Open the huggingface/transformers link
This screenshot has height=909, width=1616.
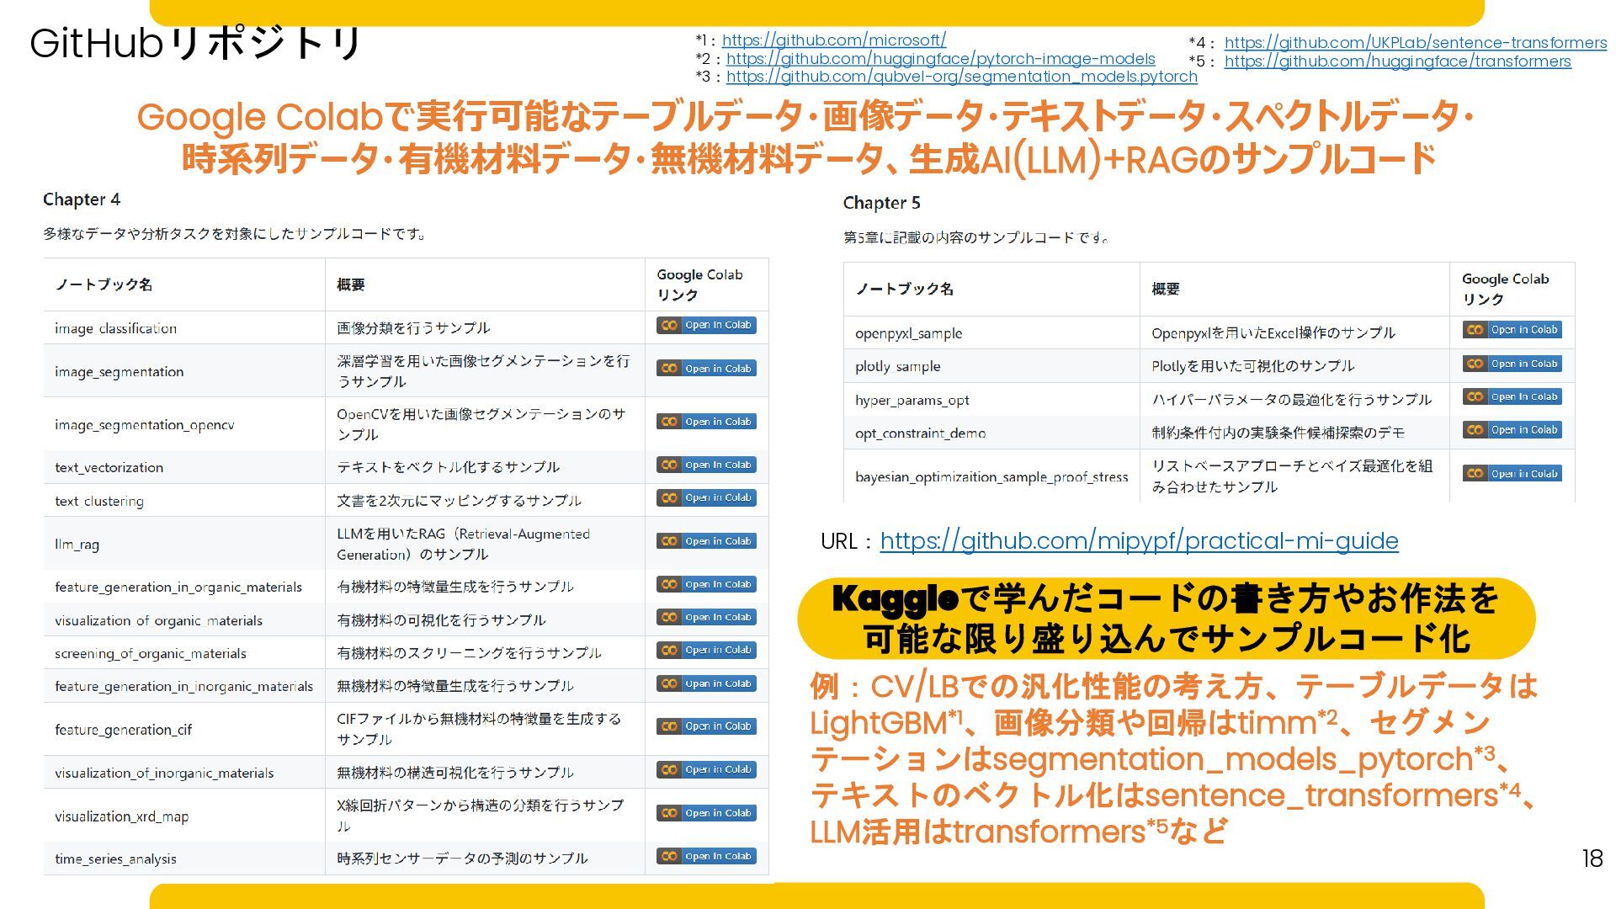coord(1397,61)
